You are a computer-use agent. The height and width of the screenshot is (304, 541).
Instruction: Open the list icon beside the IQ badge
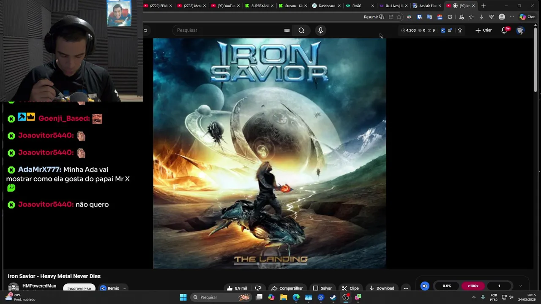[450, 30]
